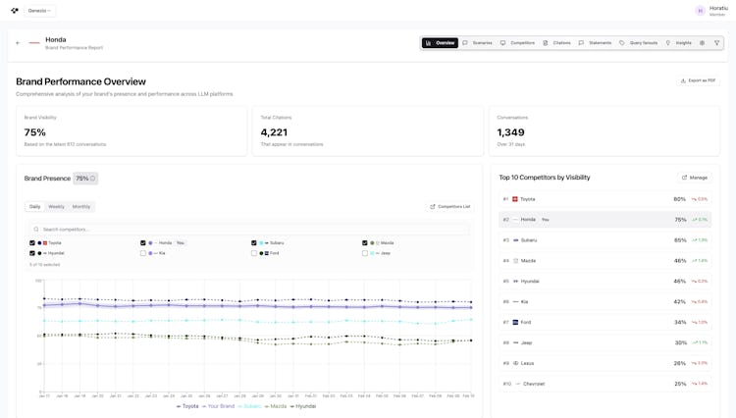Click the Subaru logo in rank #3 row
This screenshot has height=418, width=736.
coord(516,240)
